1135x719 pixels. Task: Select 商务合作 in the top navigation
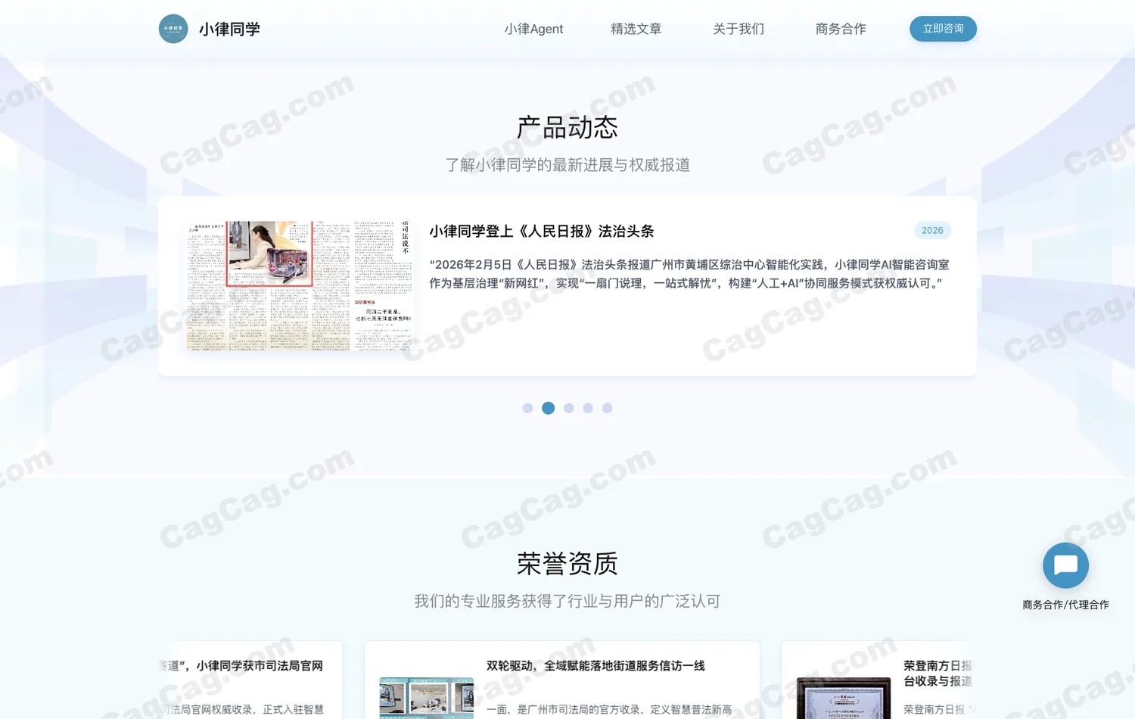tap(841, 29)
